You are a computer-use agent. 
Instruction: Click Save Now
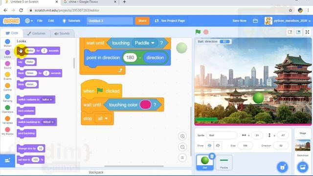click(239, 21)
